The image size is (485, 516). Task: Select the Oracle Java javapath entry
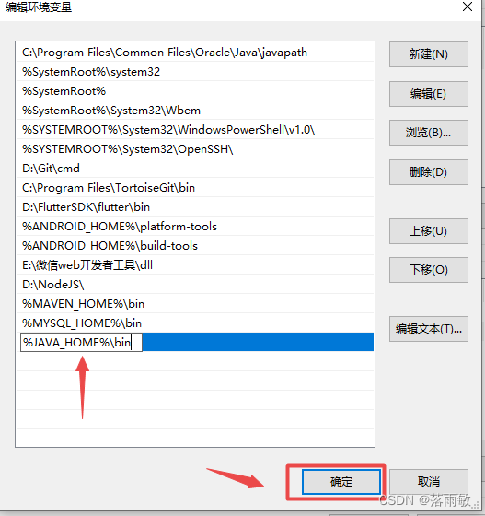point(195,53)
